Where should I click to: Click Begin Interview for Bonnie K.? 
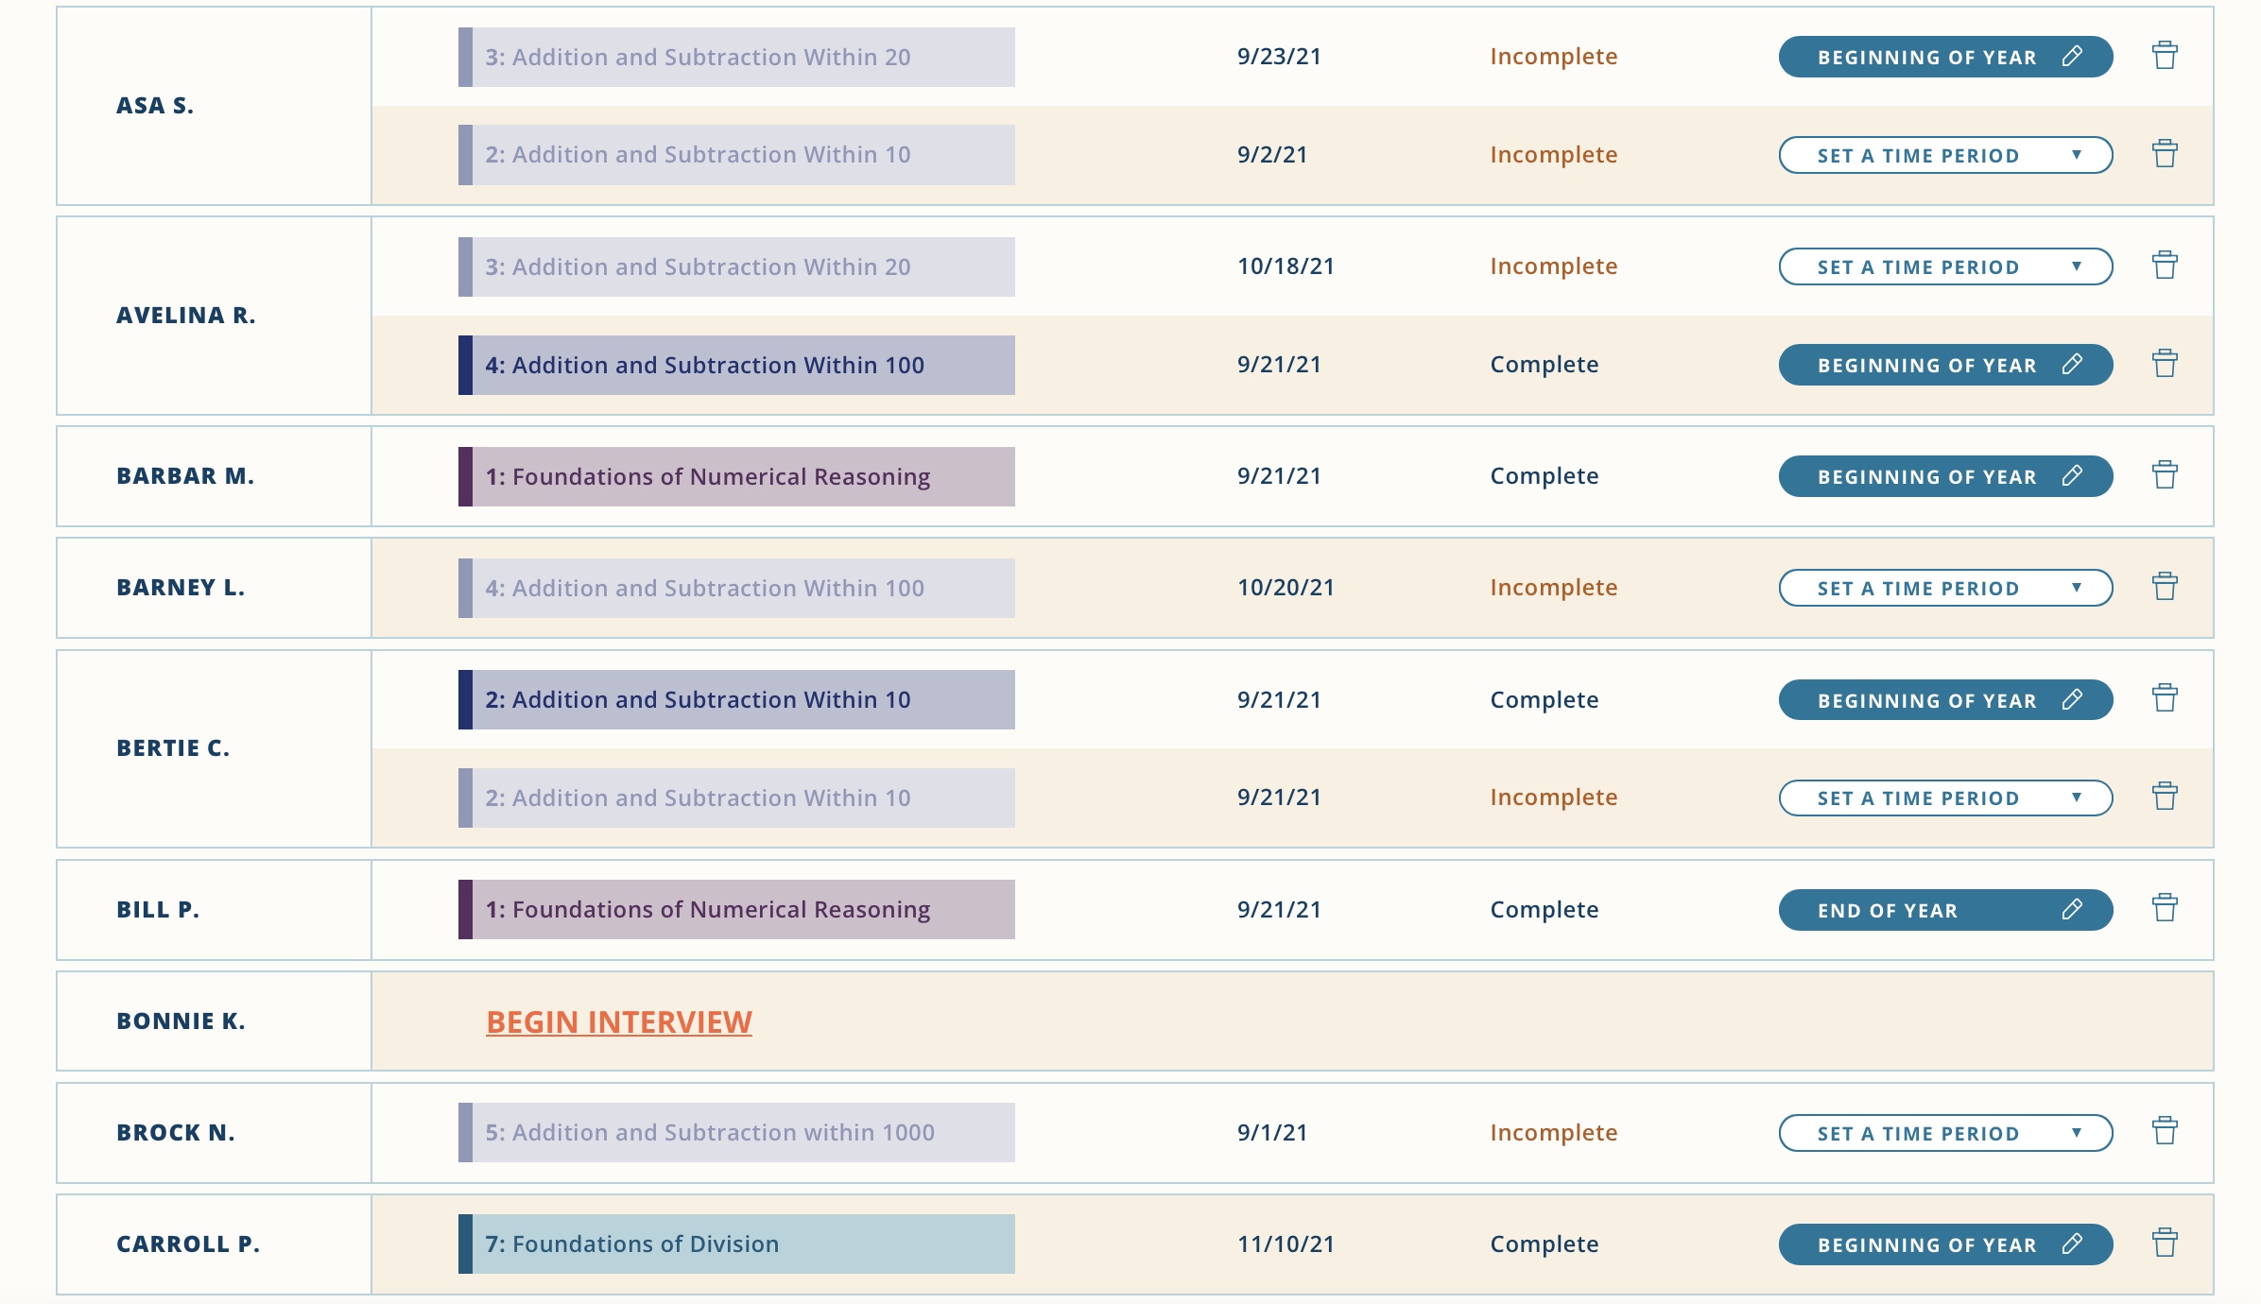pos(618,1021)
